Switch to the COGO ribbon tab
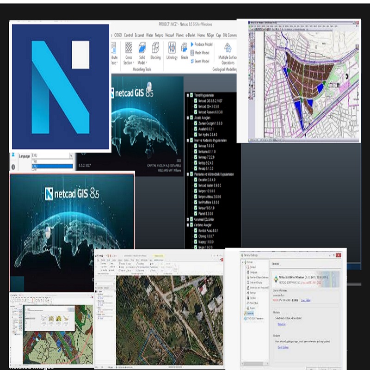 (x=117, y=35)
